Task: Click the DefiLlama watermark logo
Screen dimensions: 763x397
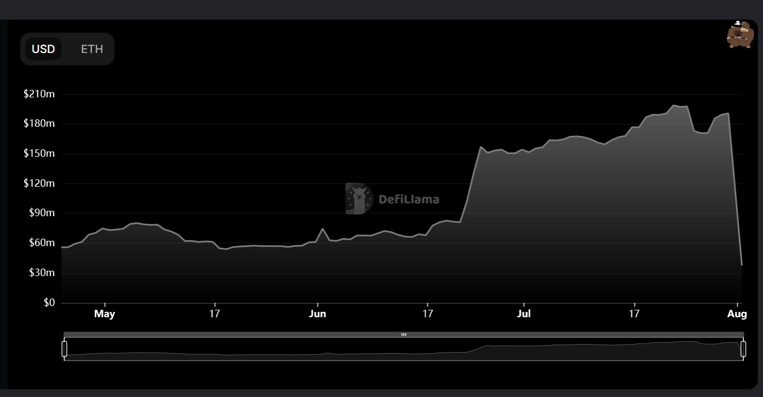Action: (359, 199)
